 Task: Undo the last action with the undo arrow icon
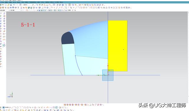(x=14, y=5)
